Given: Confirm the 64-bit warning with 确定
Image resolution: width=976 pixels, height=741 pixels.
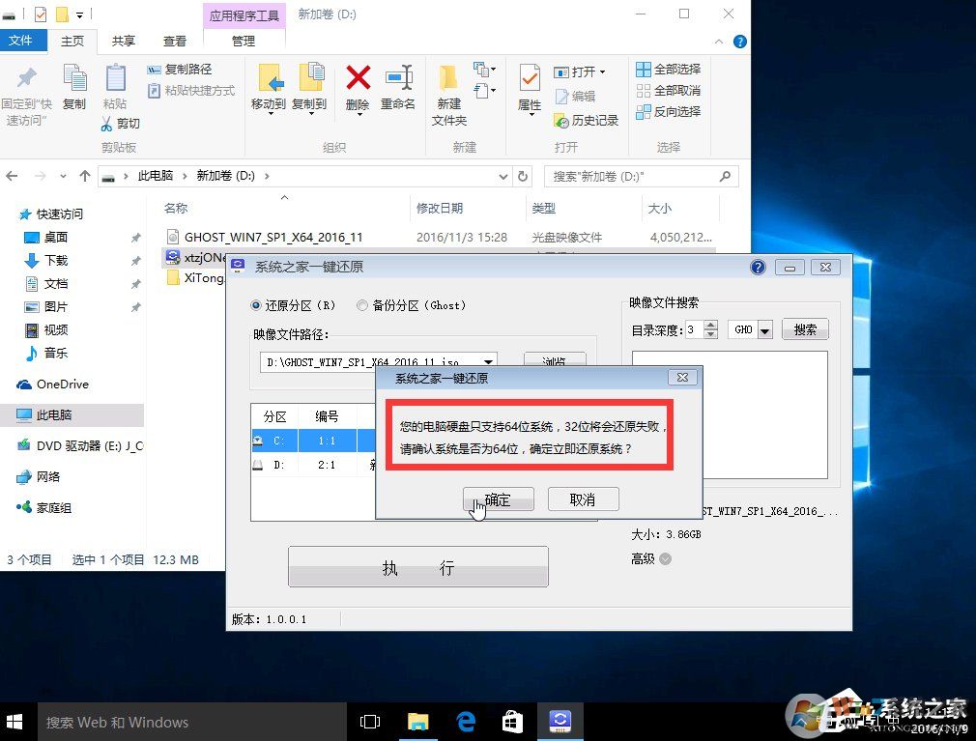Looking at the screenshot, I should (x=499, y=499).
